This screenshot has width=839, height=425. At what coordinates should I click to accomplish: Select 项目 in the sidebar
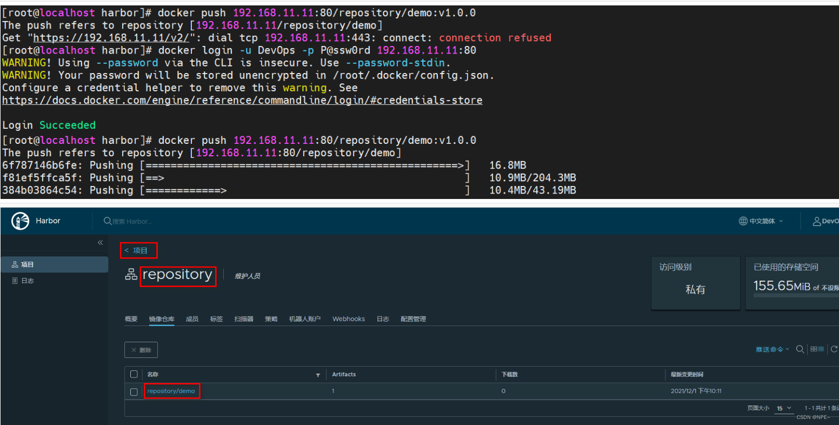(x=54, y=264)
